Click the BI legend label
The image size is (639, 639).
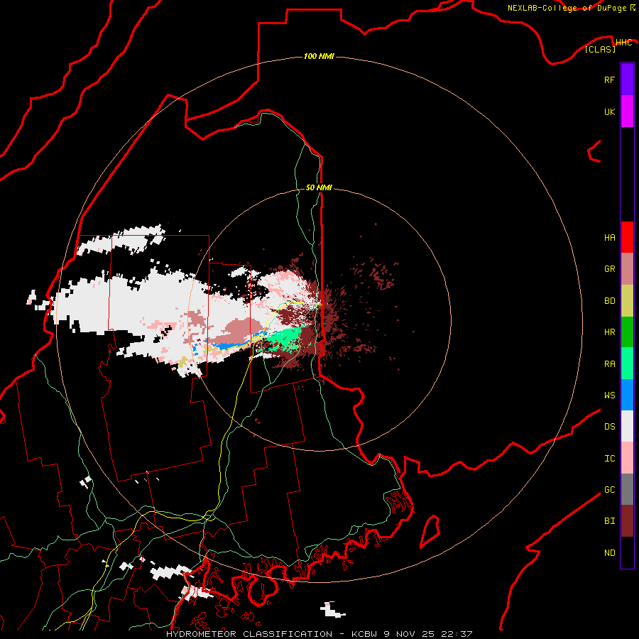pos(609,521)
